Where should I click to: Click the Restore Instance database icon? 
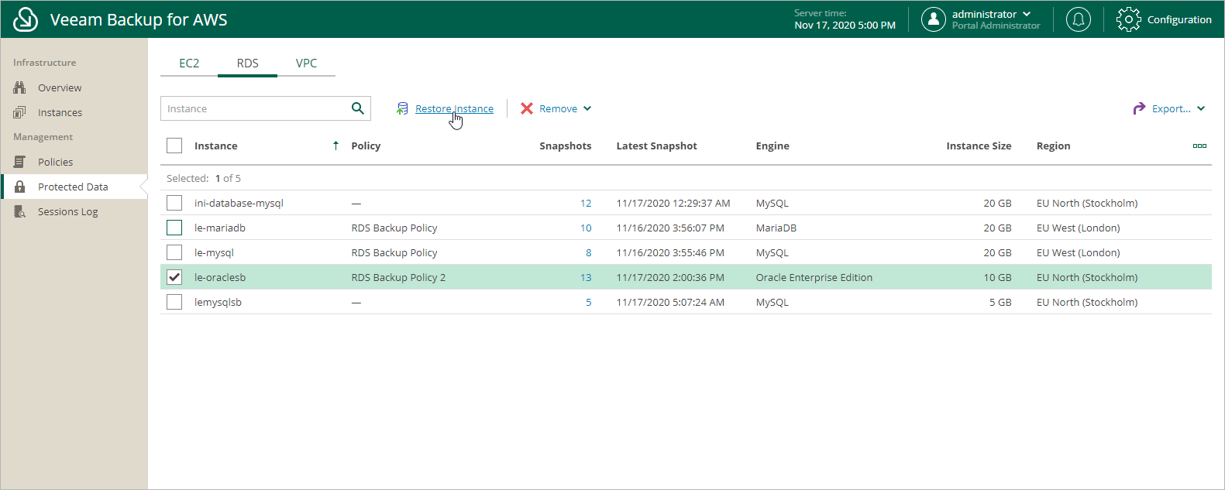[x=402, y=108]
